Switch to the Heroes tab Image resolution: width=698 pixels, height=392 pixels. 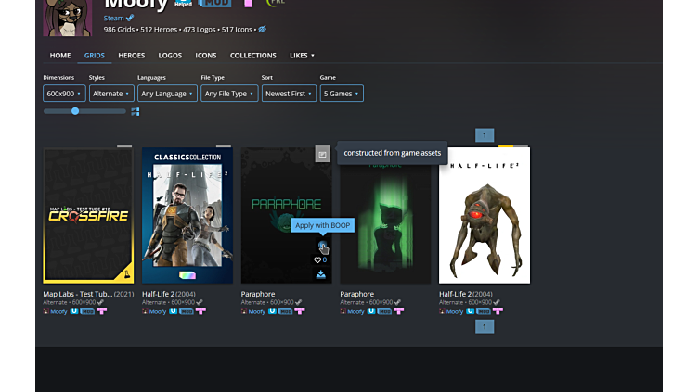point(131,56)
